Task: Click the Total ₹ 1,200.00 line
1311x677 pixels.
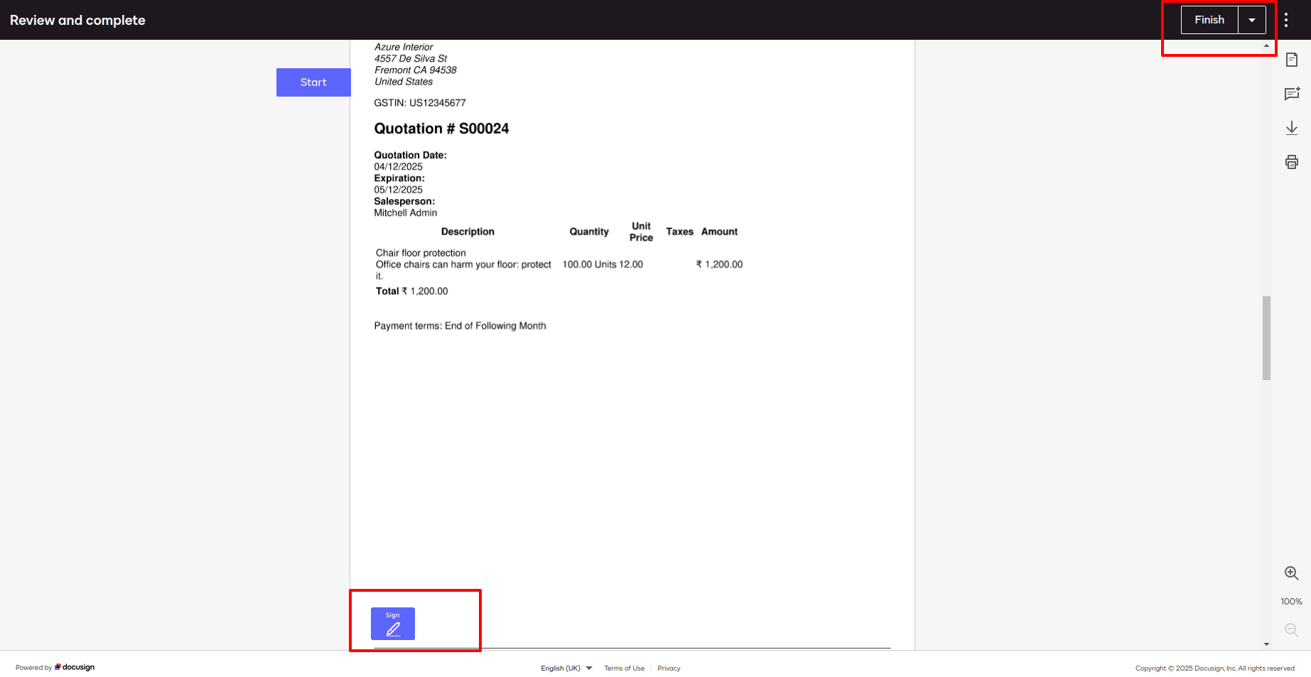Action: (412, 291)
